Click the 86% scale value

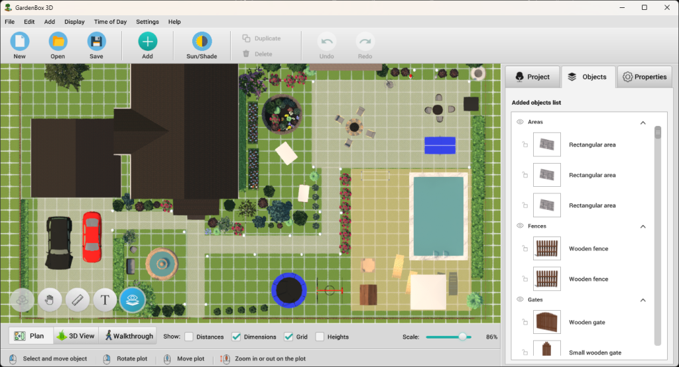click(x=491, y=337)
